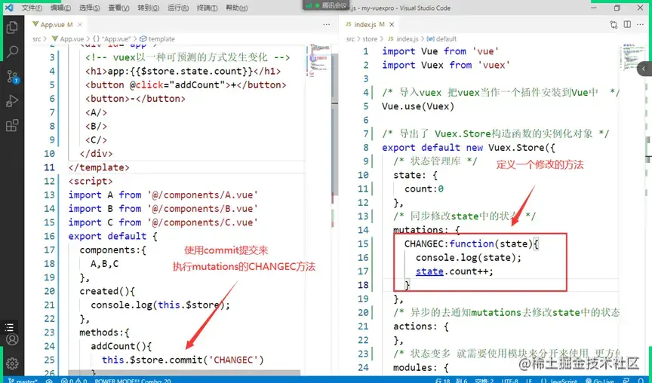
Task: Click the App.vue editor minimap
Action: point(319,62)
